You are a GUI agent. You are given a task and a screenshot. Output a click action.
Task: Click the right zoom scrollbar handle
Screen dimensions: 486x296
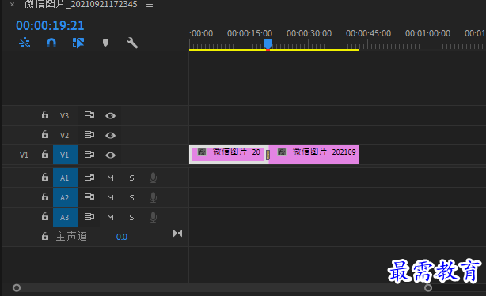coord(428,288)
